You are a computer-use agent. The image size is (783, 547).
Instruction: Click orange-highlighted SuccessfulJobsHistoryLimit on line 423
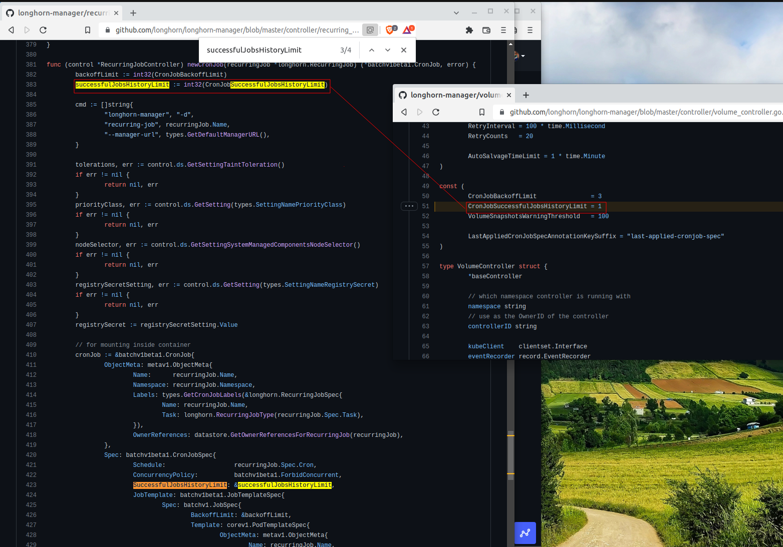coord(180,485)
